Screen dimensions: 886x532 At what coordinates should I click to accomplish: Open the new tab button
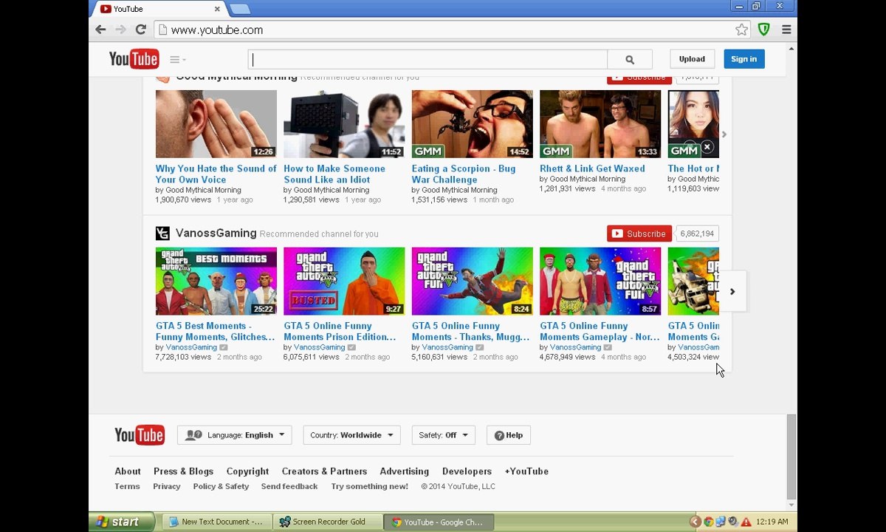(240, 9)
